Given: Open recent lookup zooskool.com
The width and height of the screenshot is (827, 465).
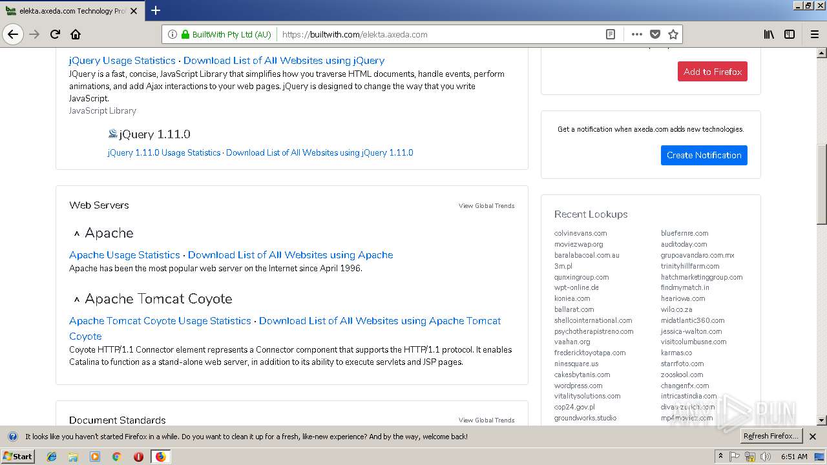Looking at the screenshot, I should click(682, 375).
